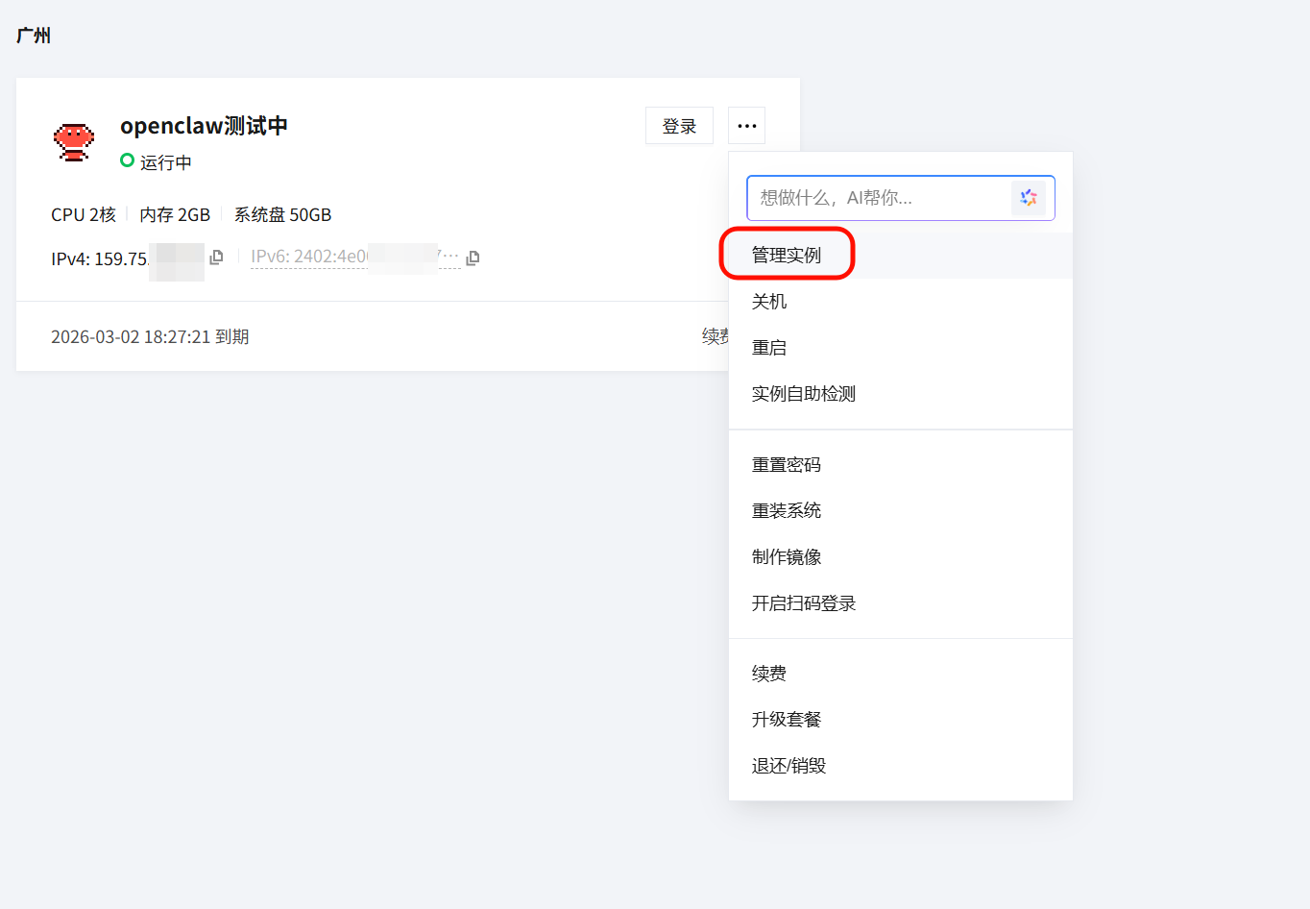This screenshot has width=1310, height=909.
Task: Choose 关机 shutdown menu entry
Action: pos(901,302)
